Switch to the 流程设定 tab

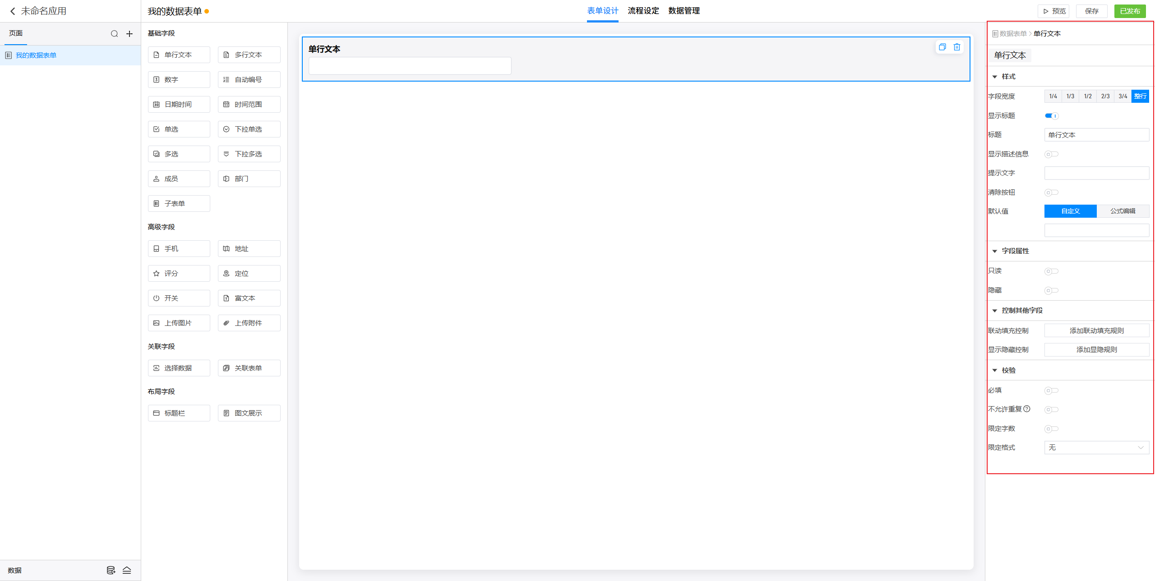point(643,11)
